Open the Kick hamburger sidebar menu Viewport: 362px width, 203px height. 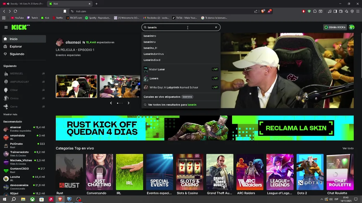(6, 27)
